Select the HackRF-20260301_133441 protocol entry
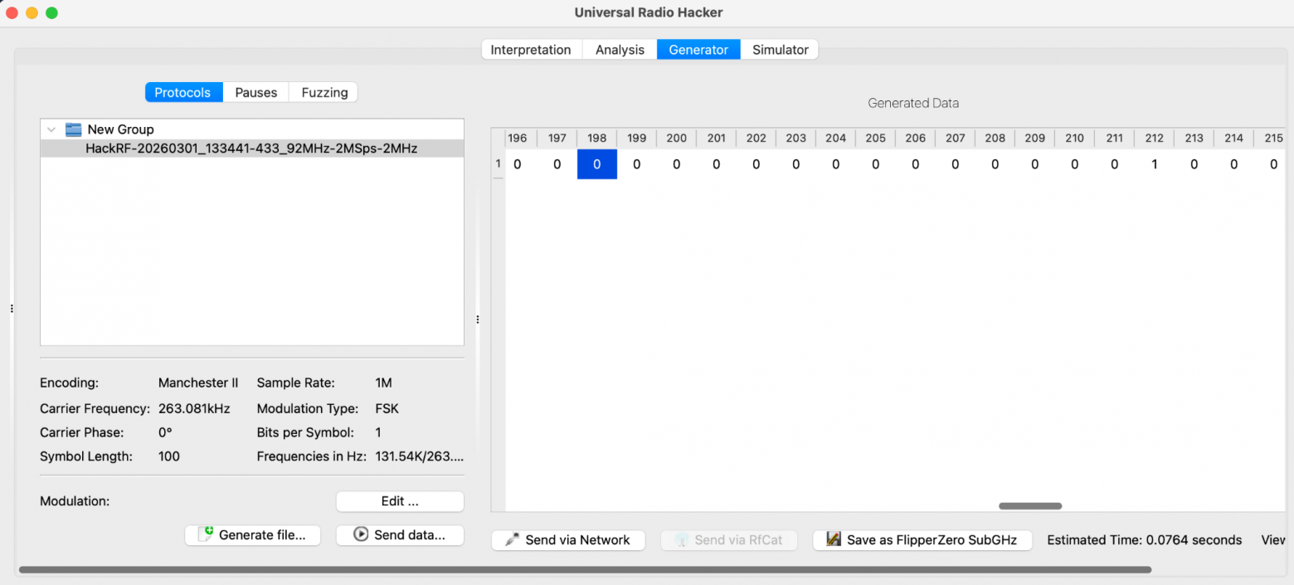Viewport: 1294px width, 585px height. (252, 149)
